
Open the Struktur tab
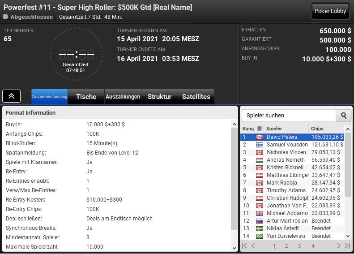[159, 96]
